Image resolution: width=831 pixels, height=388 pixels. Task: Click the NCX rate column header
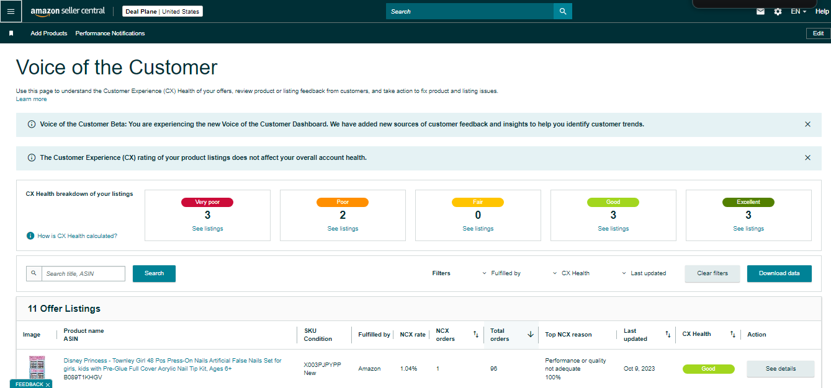(x=413, y=335)
